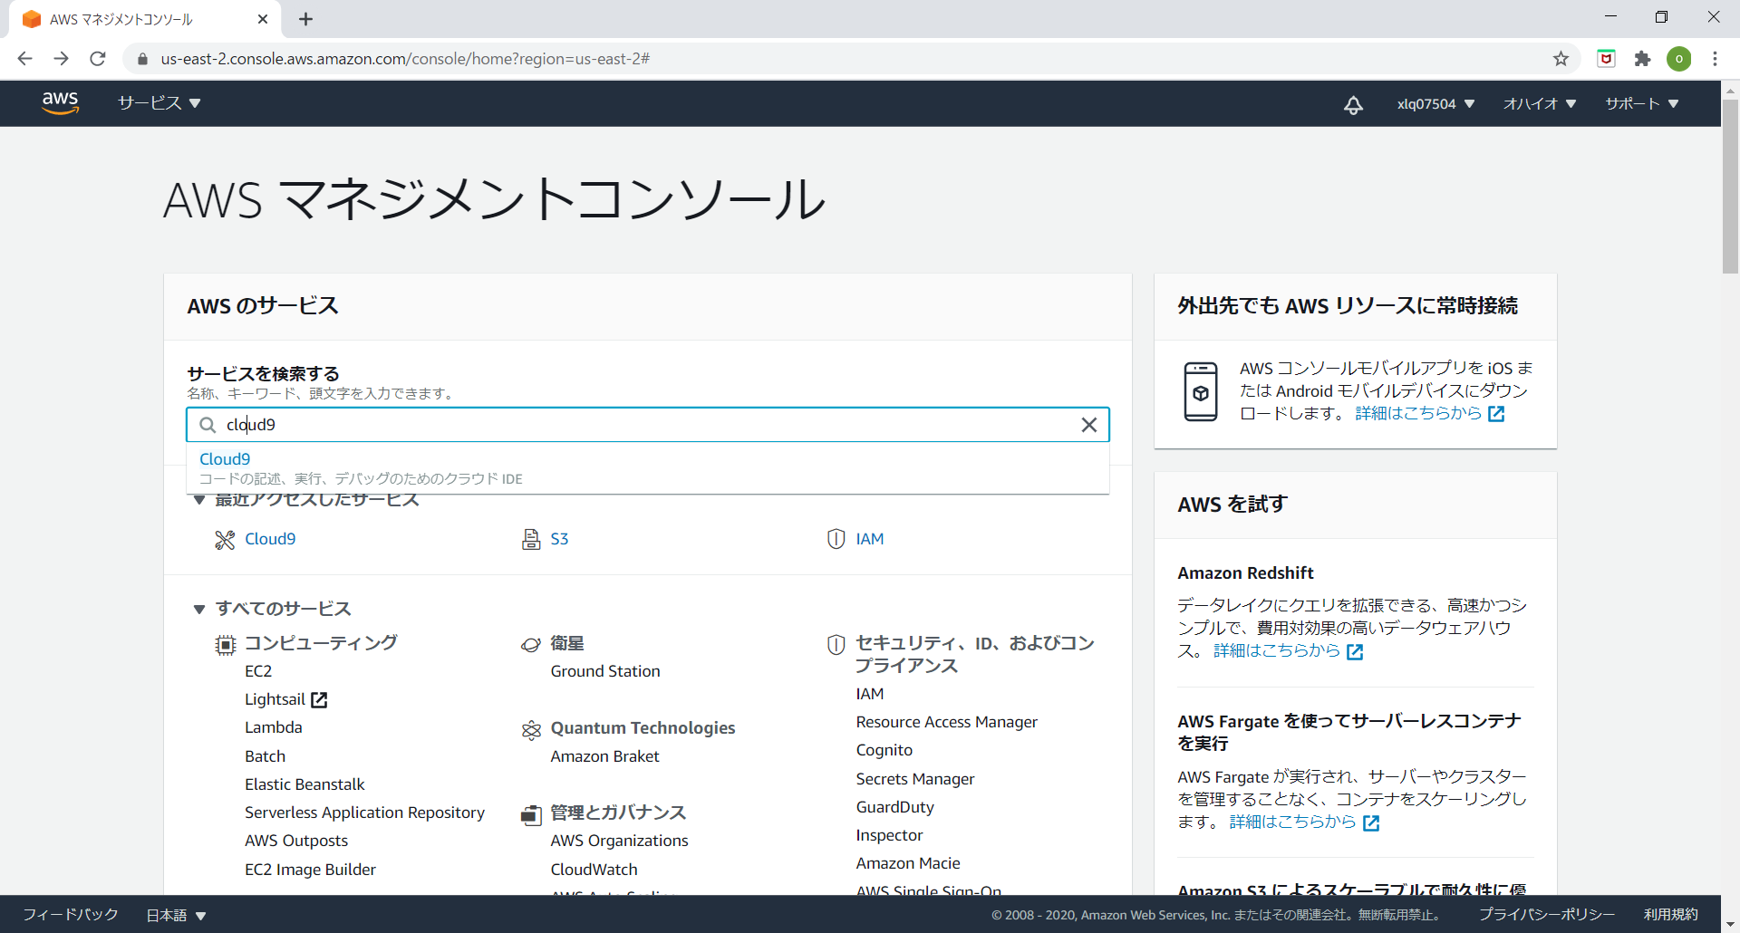Open a new browser tab
The width and height of the screenshot is (1740, 933).
click(305, 19)
